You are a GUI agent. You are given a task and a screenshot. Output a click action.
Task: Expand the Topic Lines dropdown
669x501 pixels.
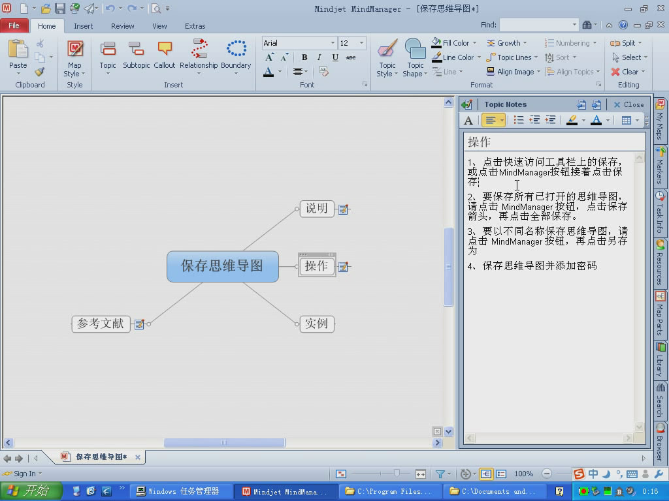(536, 57)
